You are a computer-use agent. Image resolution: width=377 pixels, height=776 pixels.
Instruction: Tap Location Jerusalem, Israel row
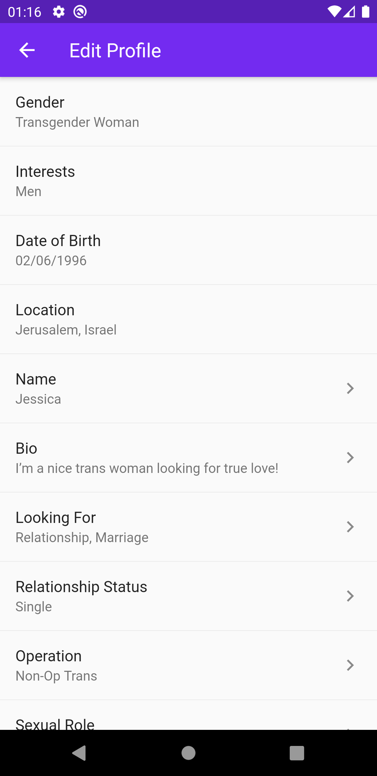[188, 319]
